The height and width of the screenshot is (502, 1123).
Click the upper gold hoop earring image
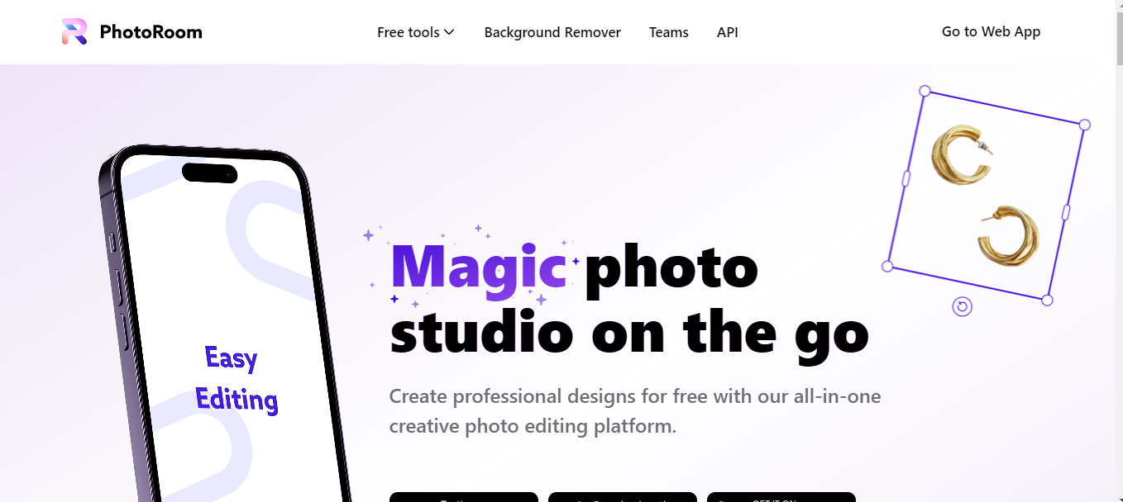962,154
